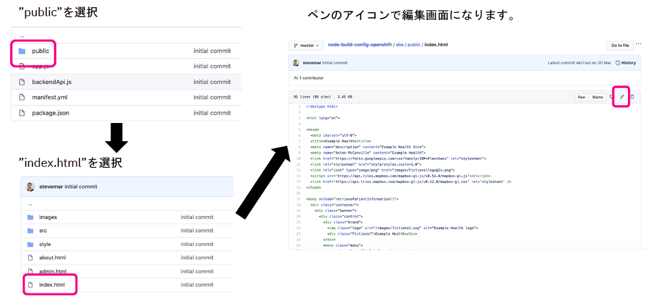Click initial commit in the admin.html row

(197, 271)
